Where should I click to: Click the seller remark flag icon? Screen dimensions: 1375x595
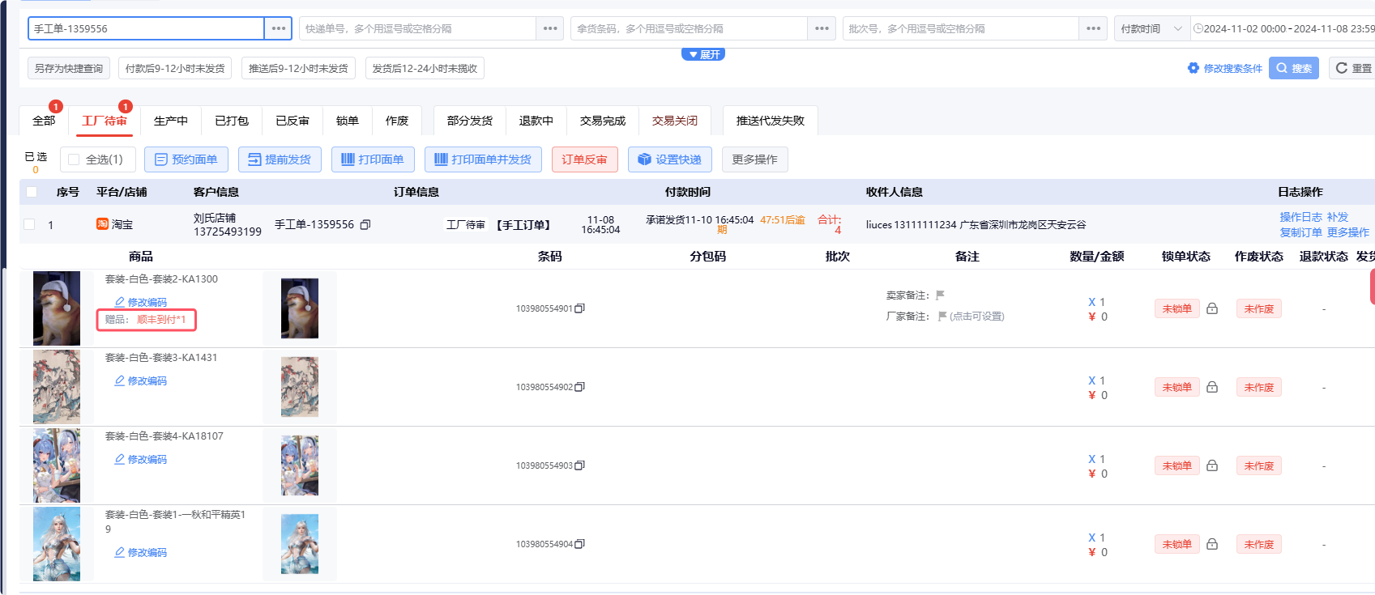[940, 295]
